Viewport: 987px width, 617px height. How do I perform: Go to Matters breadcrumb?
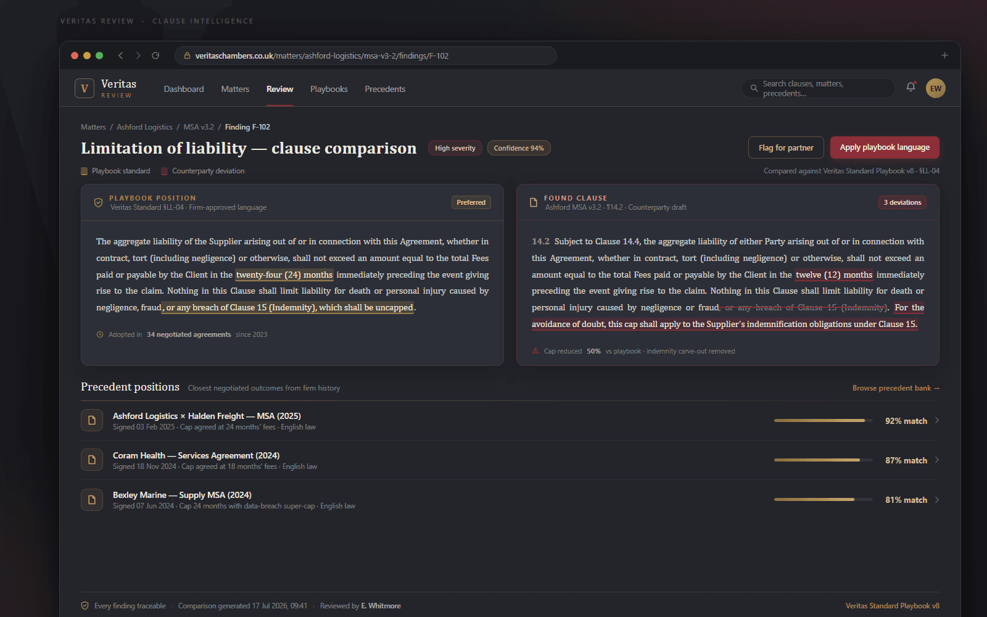[x=93, y=127]
